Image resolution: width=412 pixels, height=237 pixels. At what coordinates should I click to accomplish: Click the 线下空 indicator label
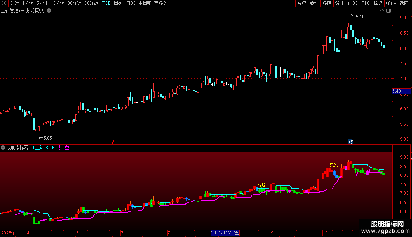[x=63, y=148]
